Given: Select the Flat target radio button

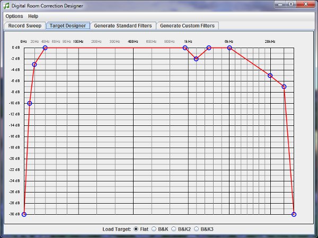Looking at the screenshot, I should click(136, 229).
